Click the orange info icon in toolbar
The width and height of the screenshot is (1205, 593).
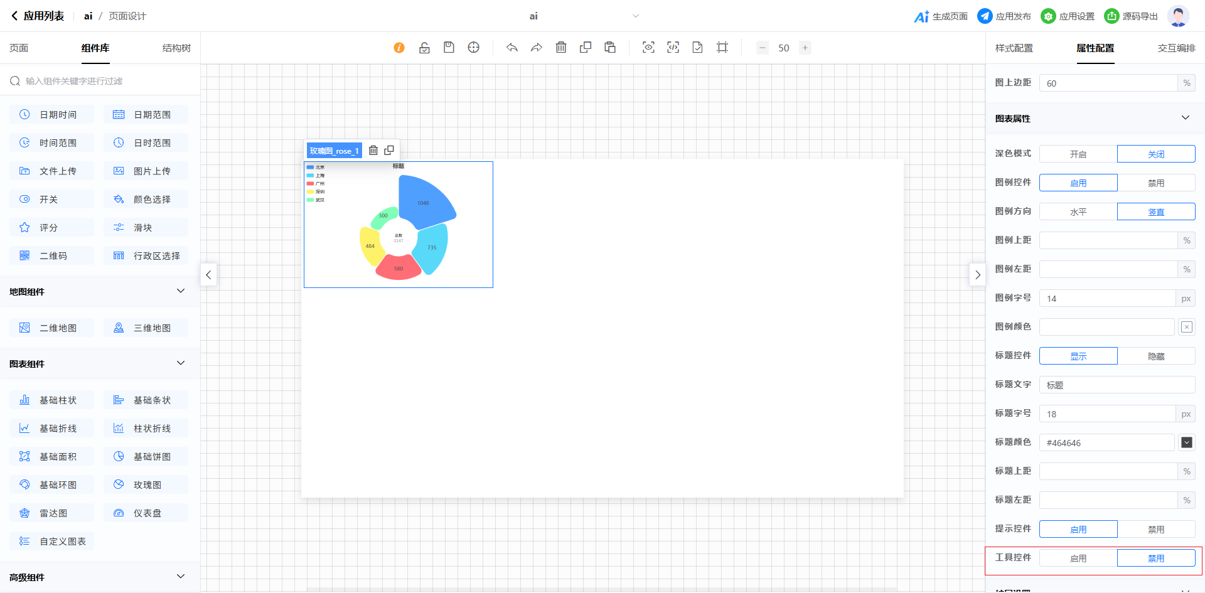coord(399,48)
